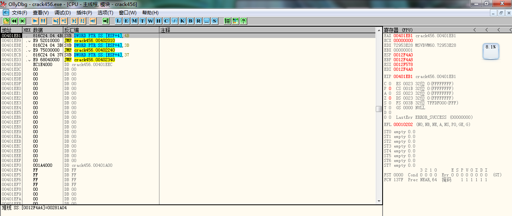Image resolution: width=512 pixels, height=216 pixels.
Task: Open the 窗口(W) menu
Action: pyautogui.click(x=128, y=13)
